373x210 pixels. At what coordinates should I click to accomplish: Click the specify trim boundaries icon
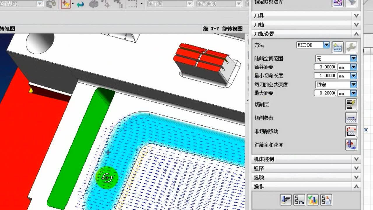[338, 3]
